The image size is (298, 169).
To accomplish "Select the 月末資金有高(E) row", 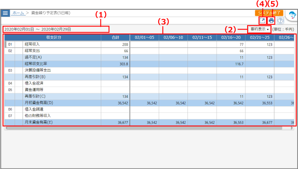I will click(149, 122).
